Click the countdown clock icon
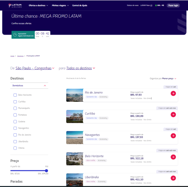188x187 pixels. coord(15,35)
